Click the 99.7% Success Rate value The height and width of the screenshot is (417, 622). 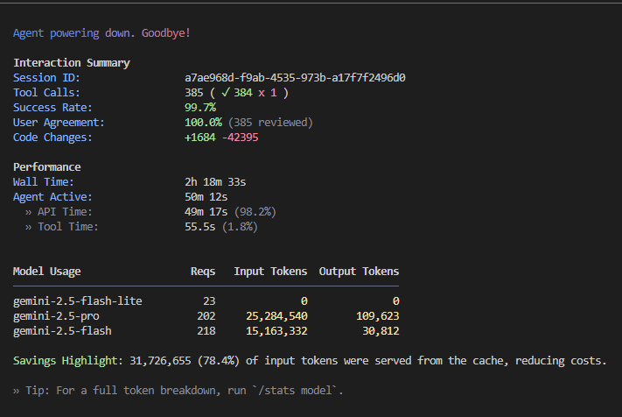(x=199, y=108)
